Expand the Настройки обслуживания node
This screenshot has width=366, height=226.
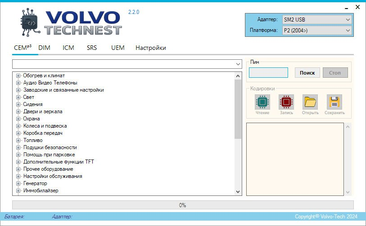[18, 177]
